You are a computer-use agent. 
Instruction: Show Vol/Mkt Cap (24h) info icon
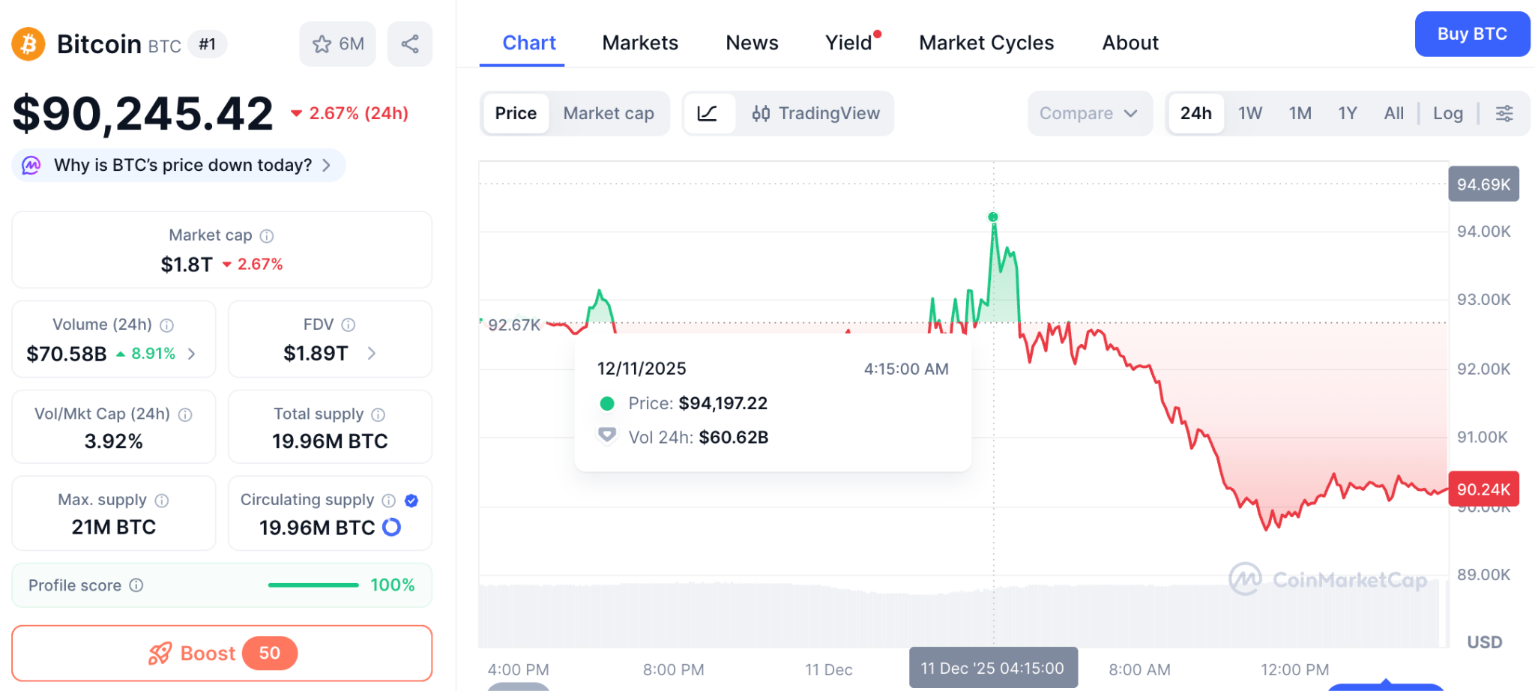point(185,414)
